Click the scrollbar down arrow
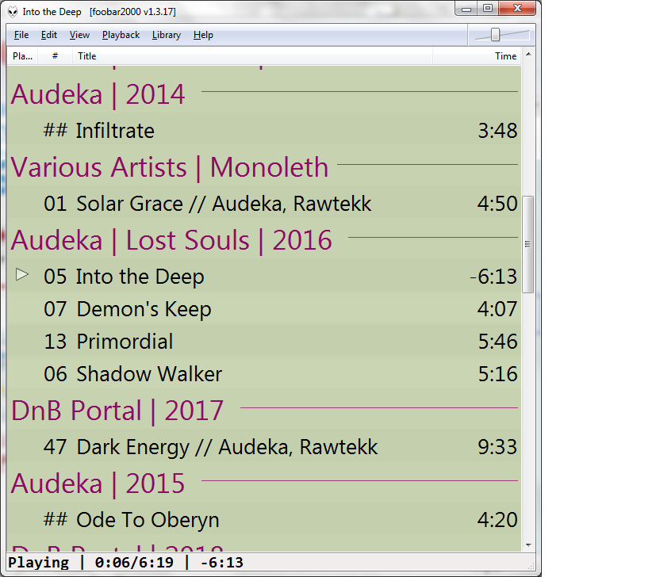 528,545
